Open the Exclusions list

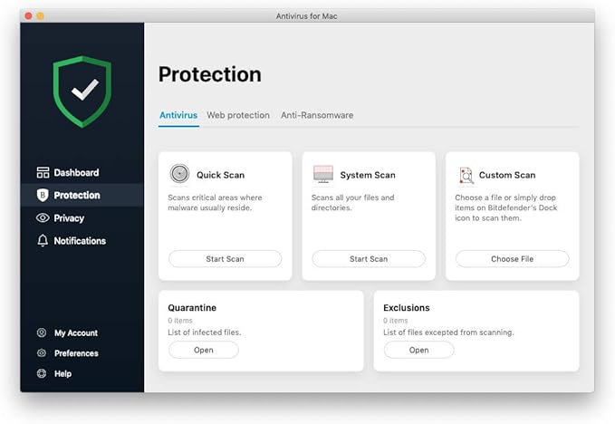coord(418,350)
